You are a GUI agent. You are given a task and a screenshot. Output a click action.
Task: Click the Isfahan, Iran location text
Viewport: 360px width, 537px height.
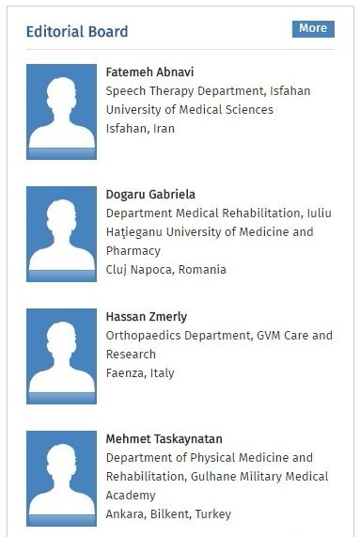point(140,129)
